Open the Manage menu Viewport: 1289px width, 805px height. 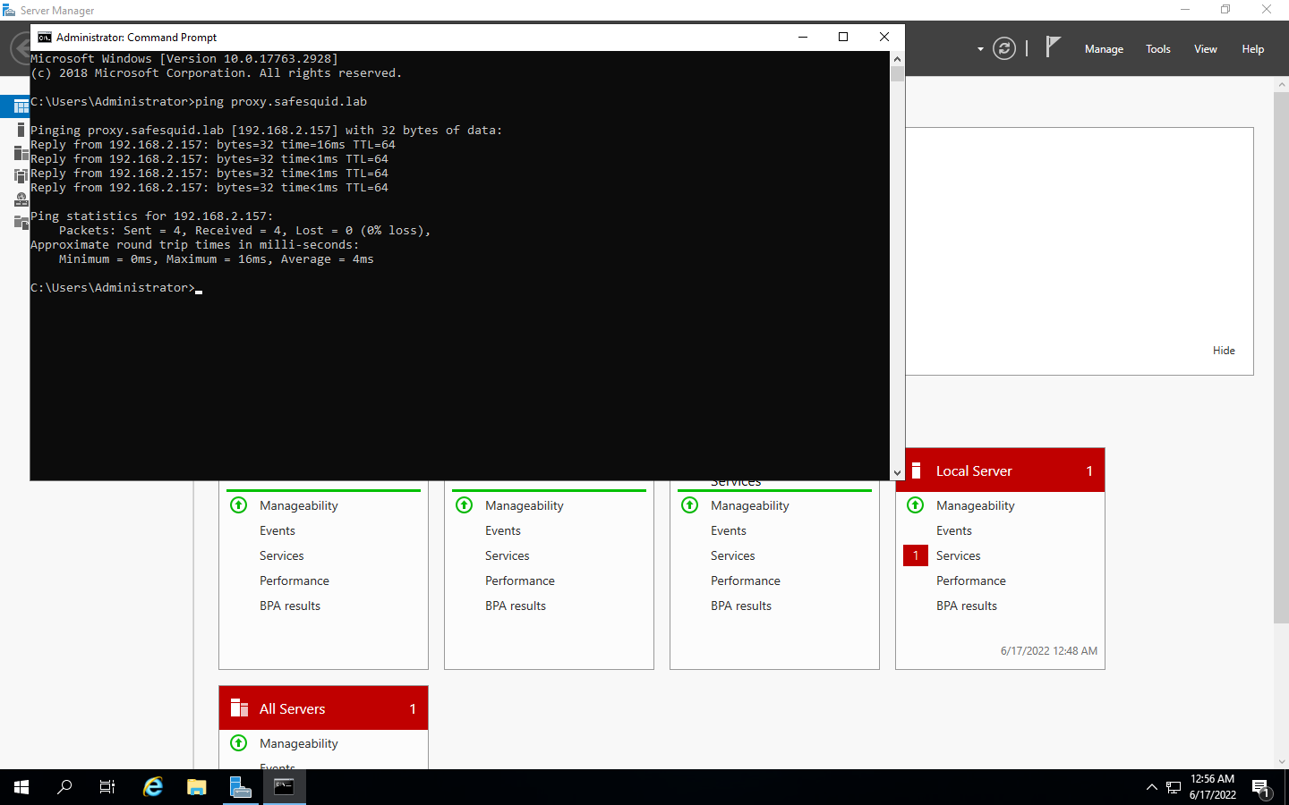click(1103, 49)
